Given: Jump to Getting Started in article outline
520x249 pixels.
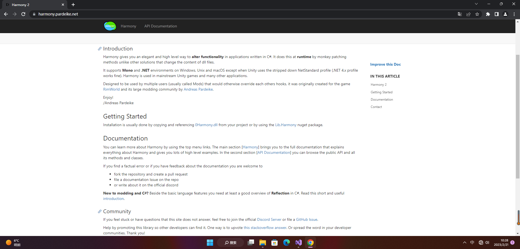Looking at the screenshot, I should click(381, 92).
